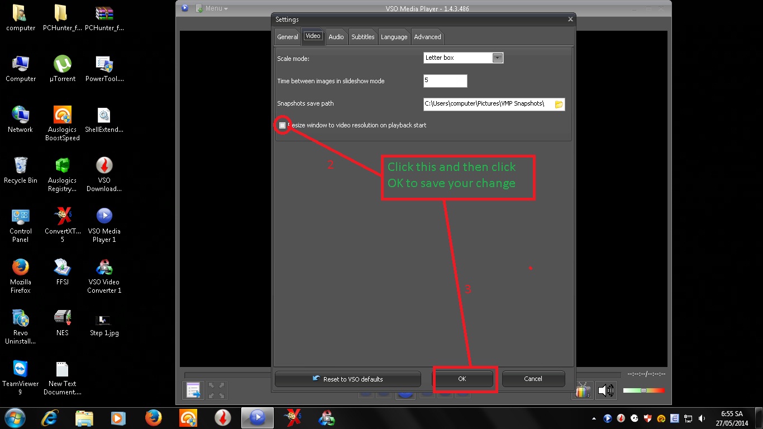This screenshot has width=763, height=429.
Task: Click the taskbar clock 6:55 SA
Action: point(731,418)
